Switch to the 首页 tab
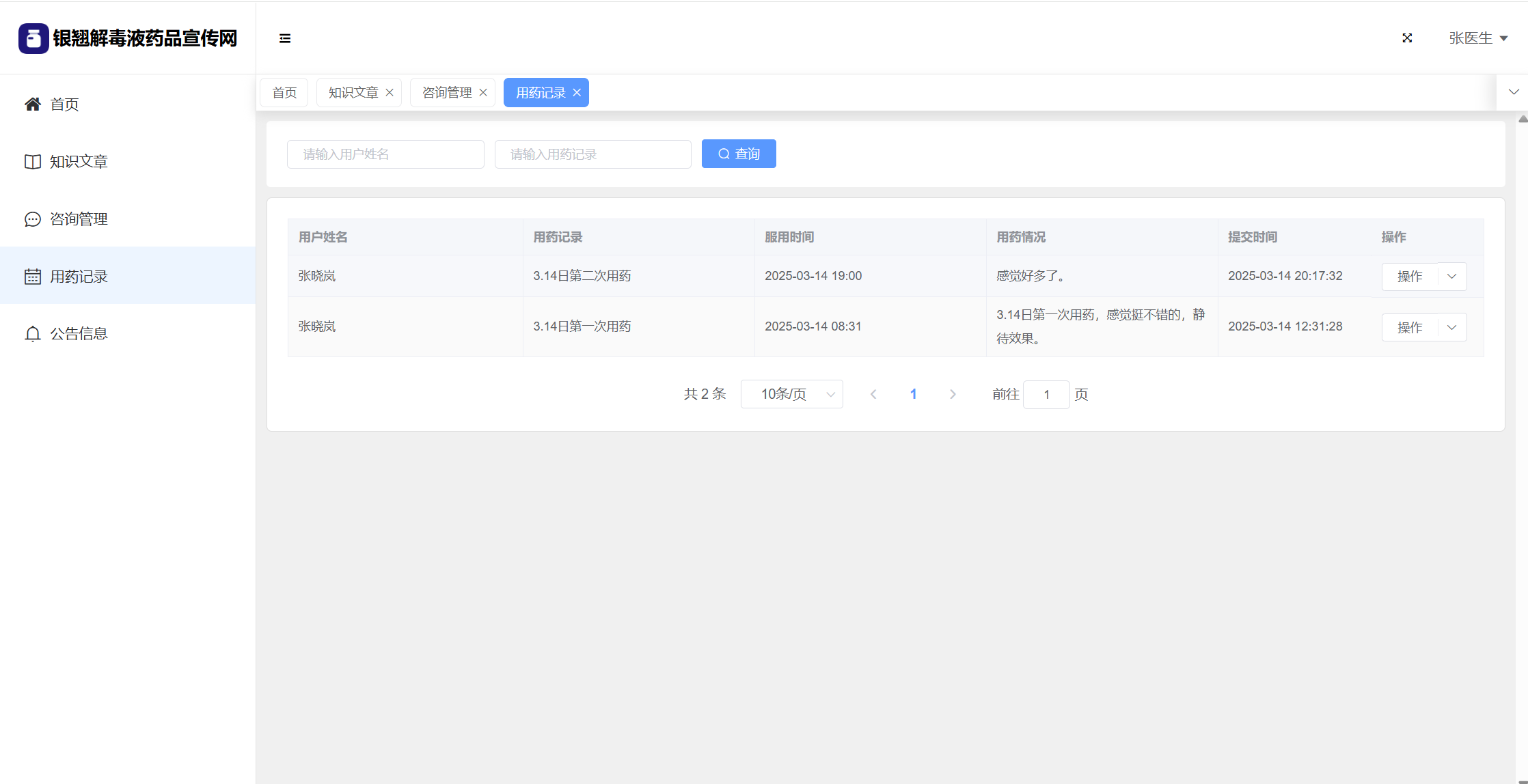 284,93
